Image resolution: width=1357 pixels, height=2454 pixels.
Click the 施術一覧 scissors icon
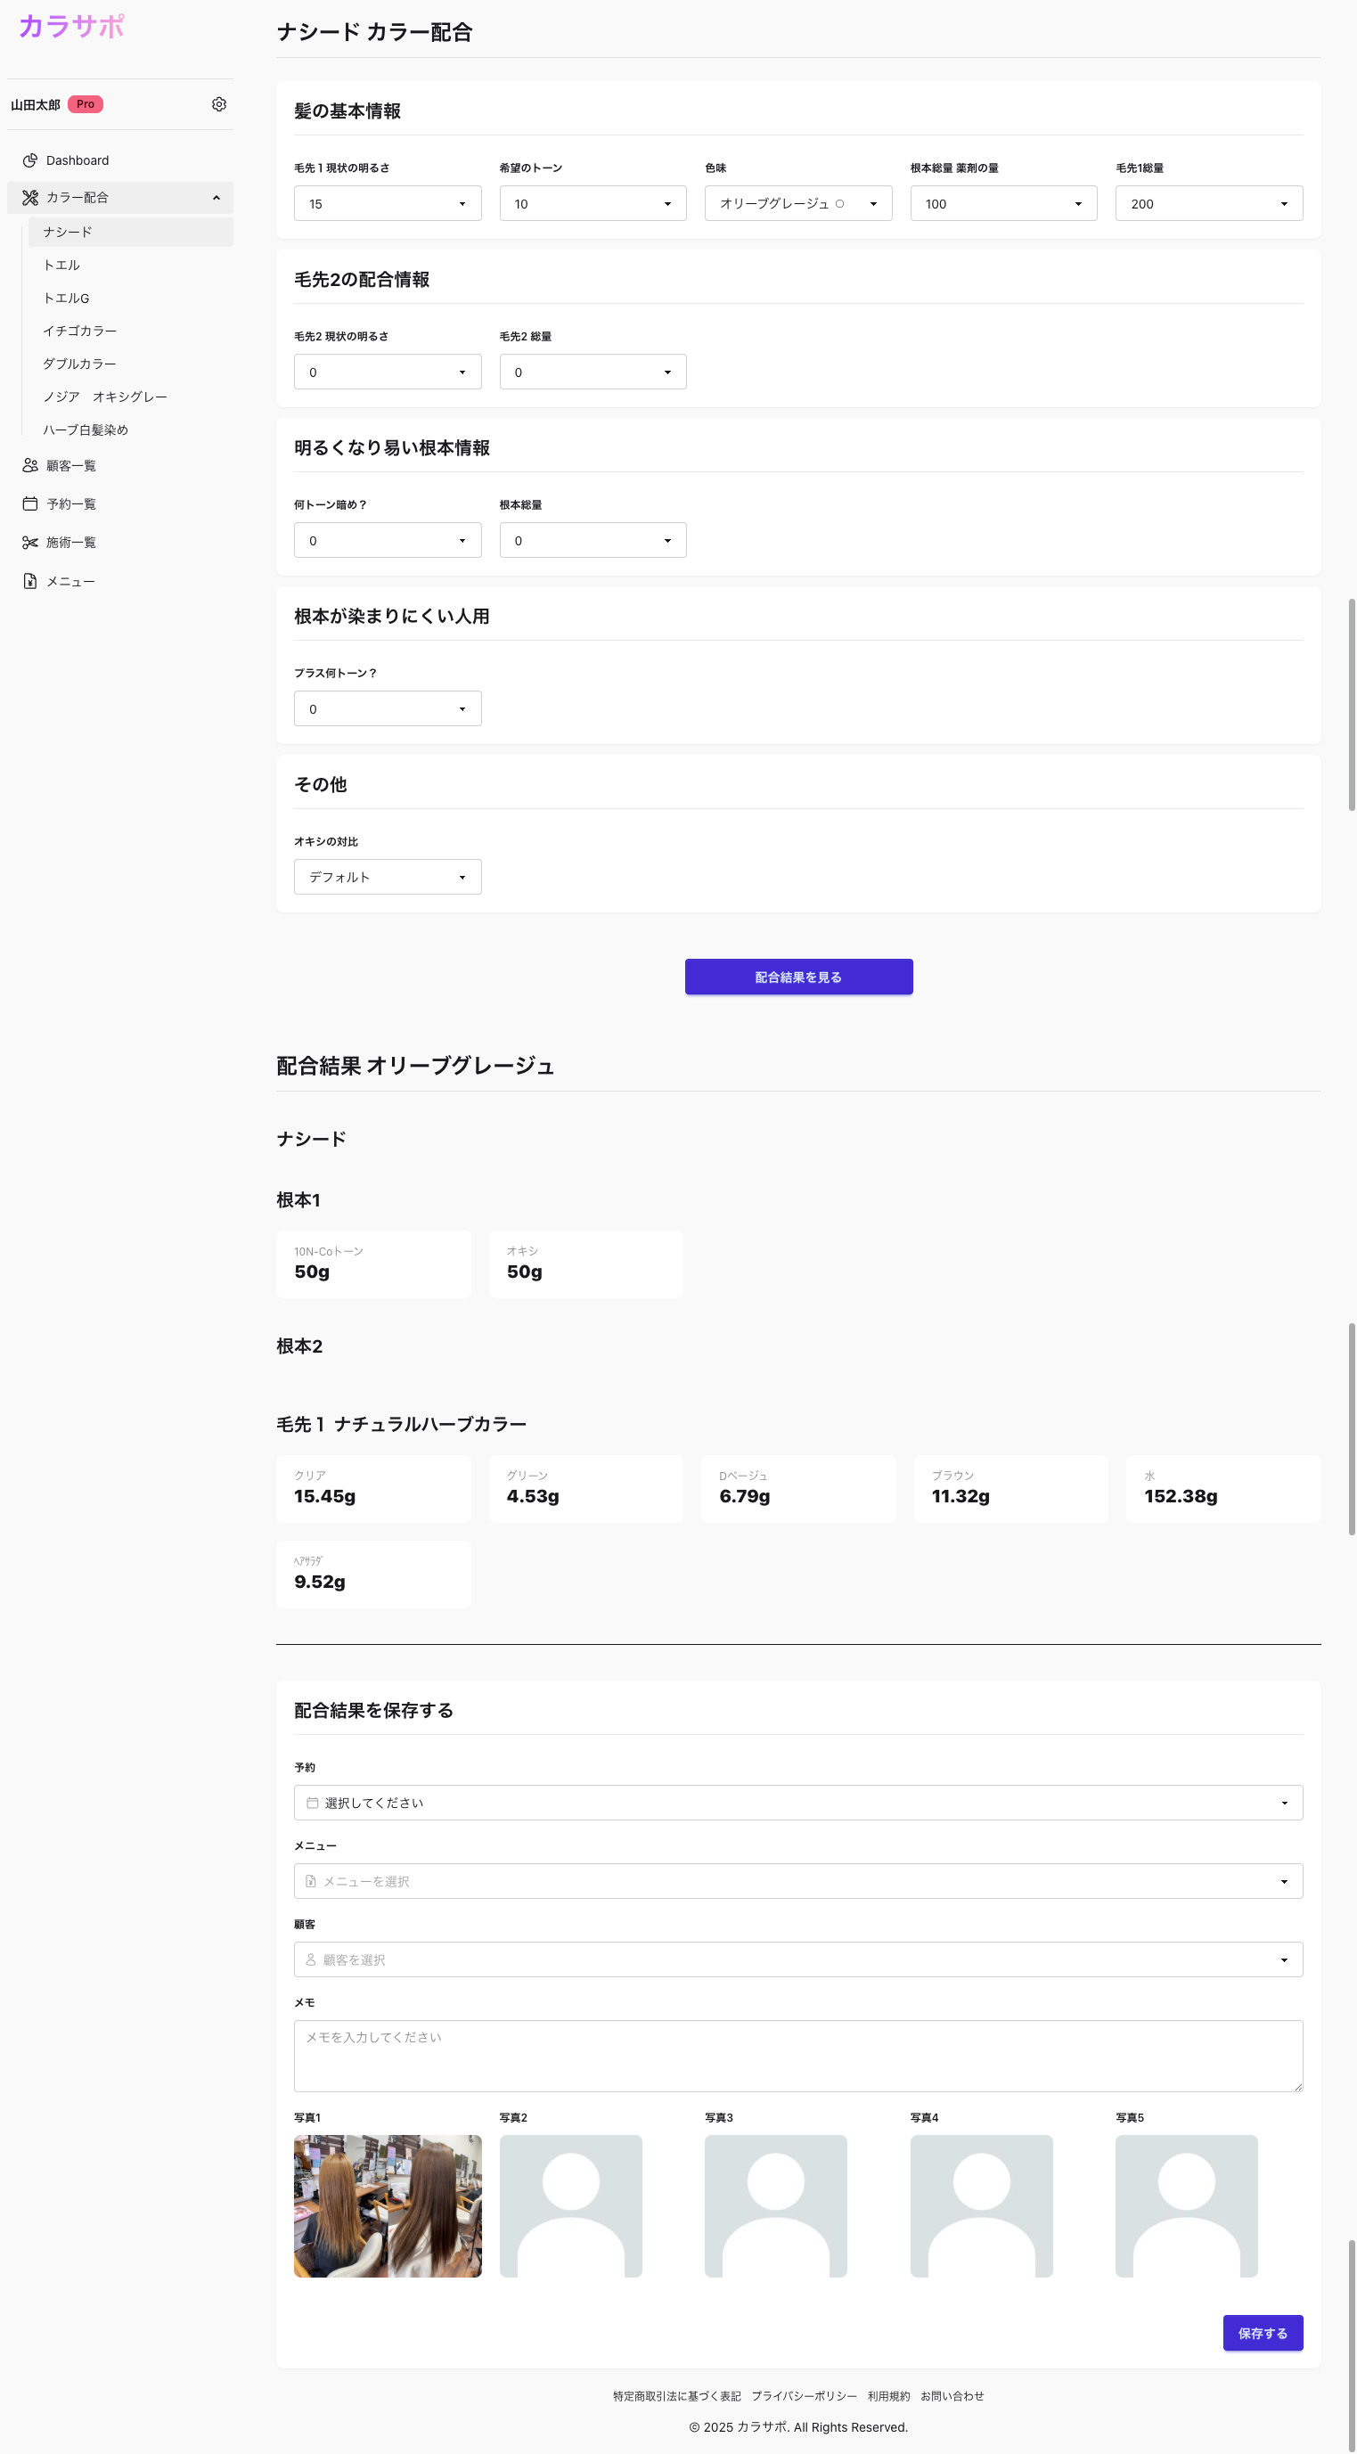30,542
